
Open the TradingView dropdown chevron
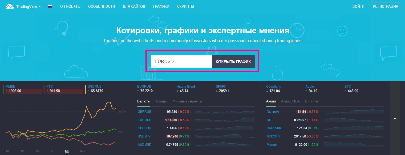[40, 7]
